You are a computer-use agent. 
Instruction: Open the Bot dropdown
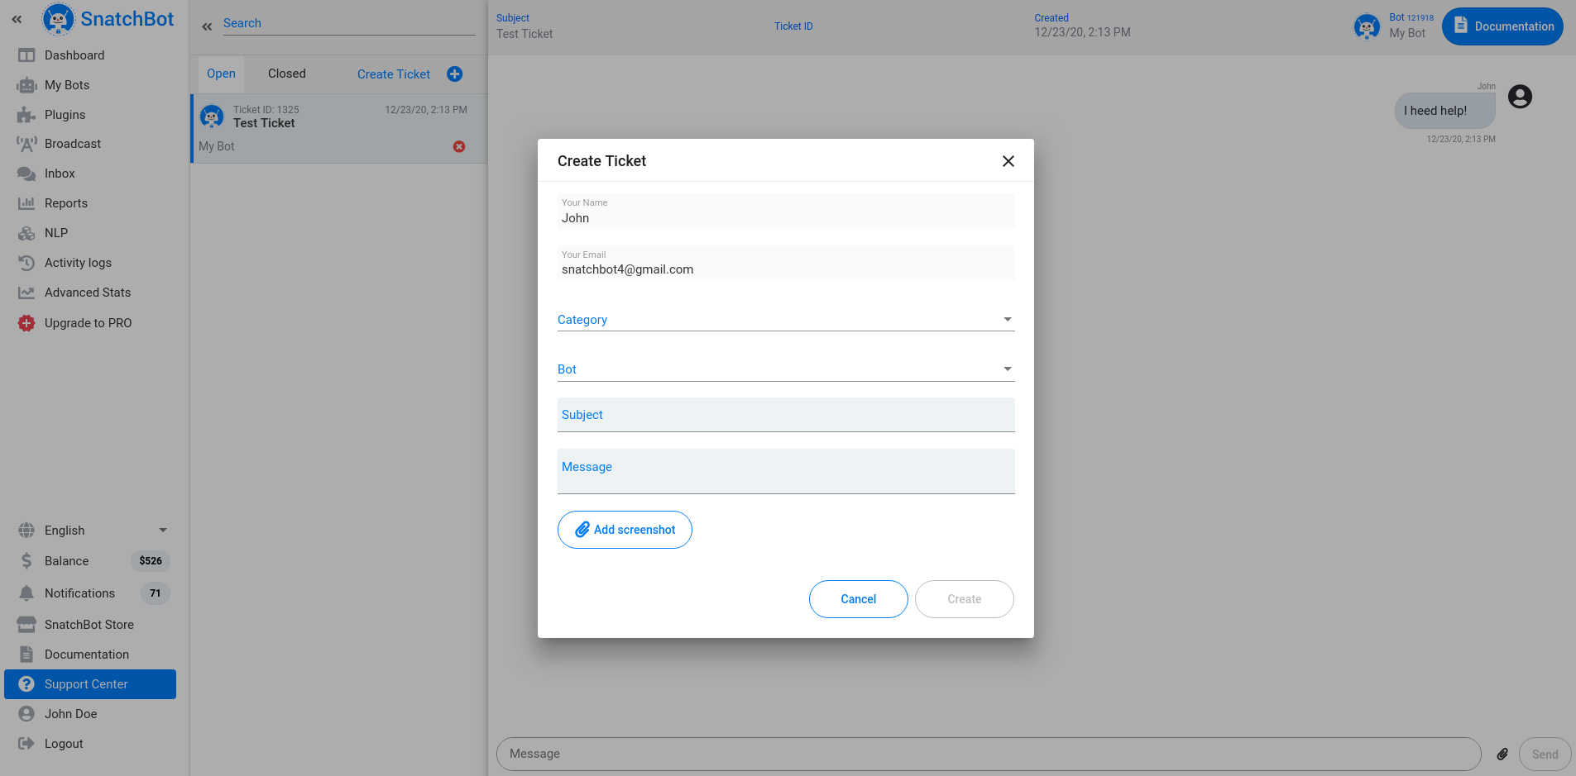pyautogui.click(x=786, y=369)
